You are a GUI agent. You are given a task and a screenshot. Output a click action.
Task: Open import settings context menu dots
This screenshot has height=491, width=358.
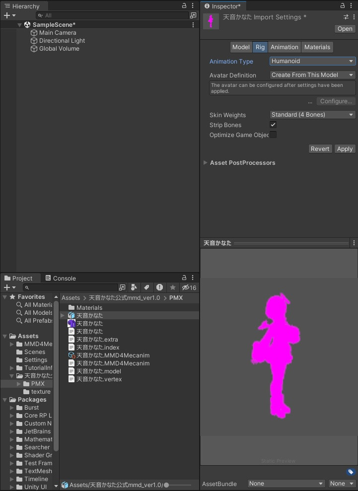pos(354,17)
